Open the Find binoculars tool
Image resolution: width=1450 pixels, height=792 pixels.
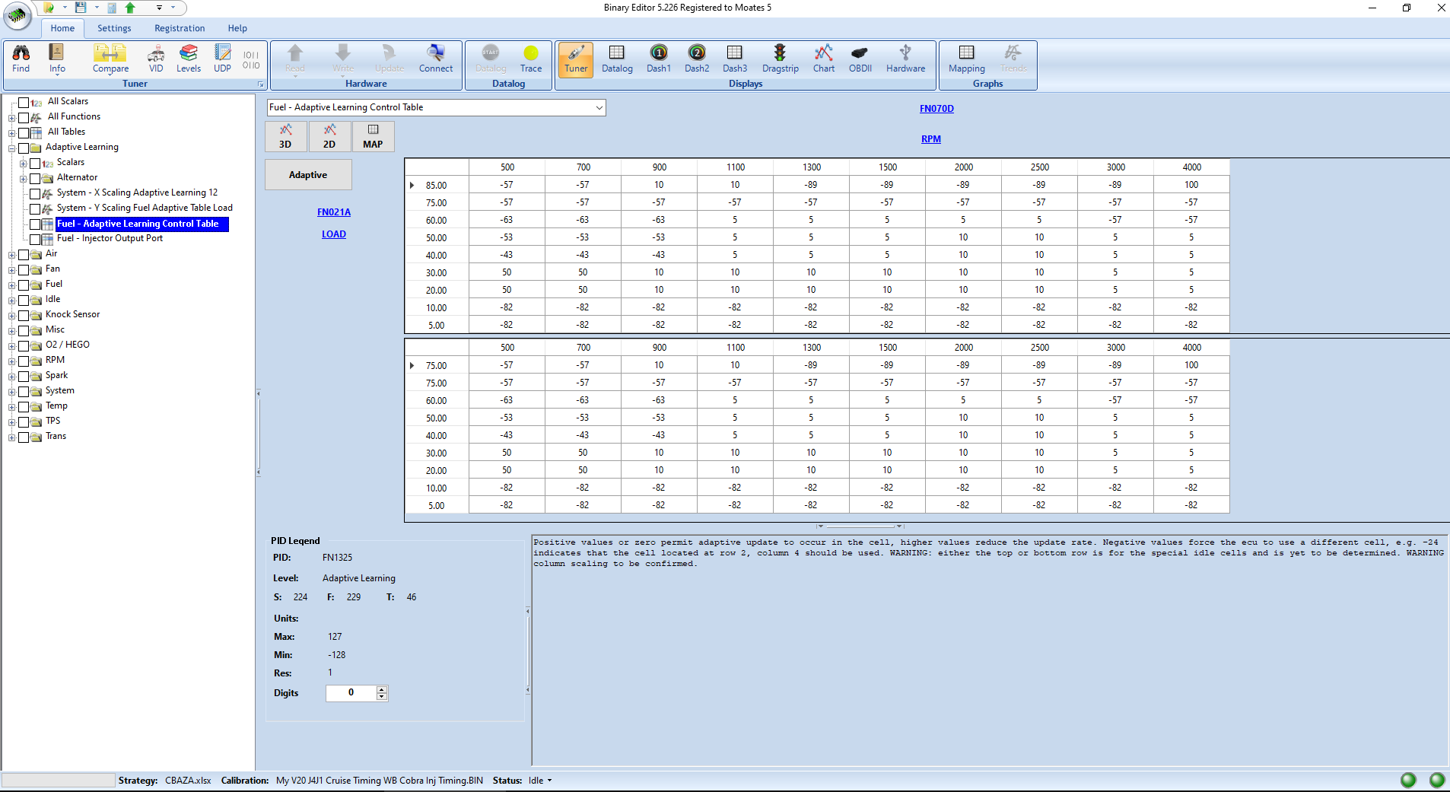pyautogui.click(x=21, y=59)
